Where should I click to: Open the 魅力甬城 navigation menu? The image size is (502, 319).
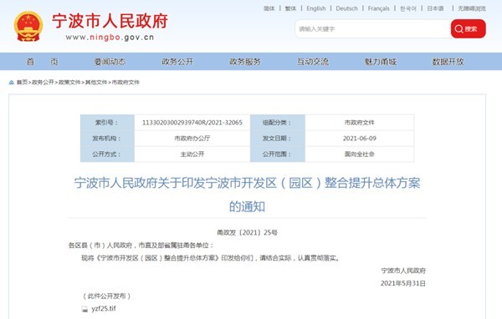381,62
